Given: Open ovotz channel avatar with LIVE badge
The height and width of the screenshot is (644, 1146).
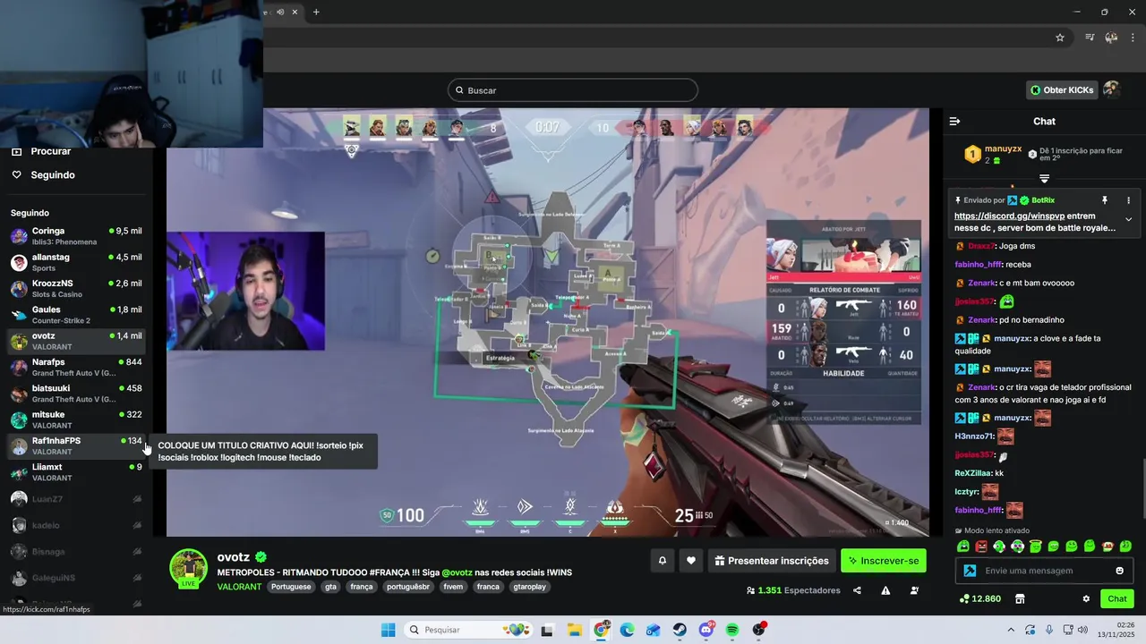Looking at the screenshot, I should coord(189,568).
